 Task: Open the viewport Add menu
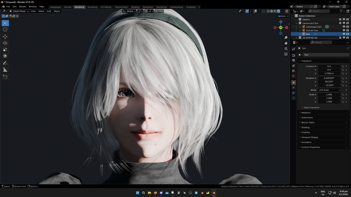point(49,11)
